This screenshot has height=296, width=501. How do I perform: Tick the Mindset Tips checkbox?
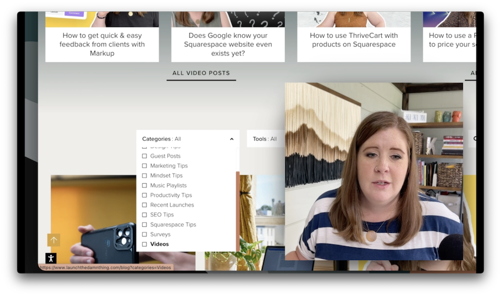tap(144, 175)
